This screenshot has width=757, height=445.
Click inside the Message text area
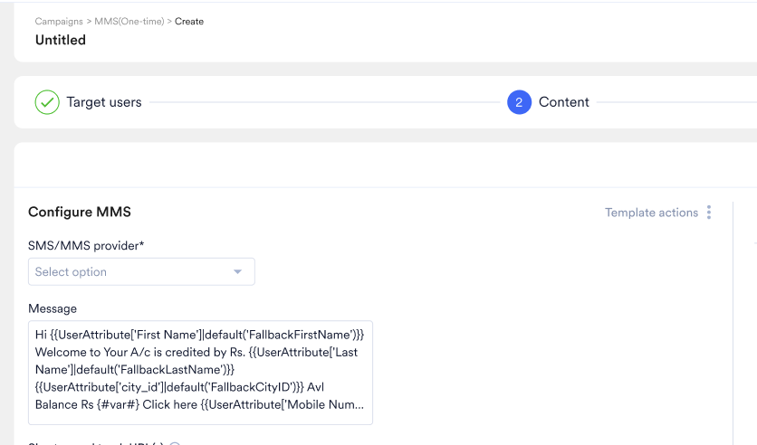[200, 373]
